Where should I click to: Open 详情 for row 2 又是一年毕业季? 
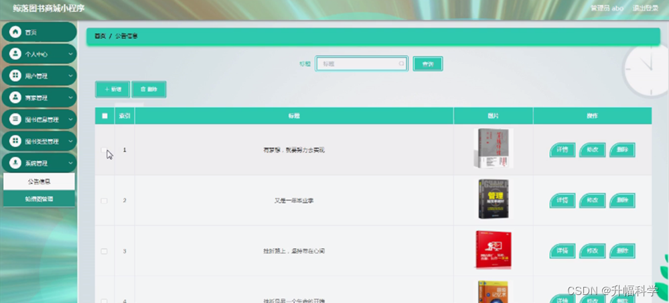click(x=563, y=200)
